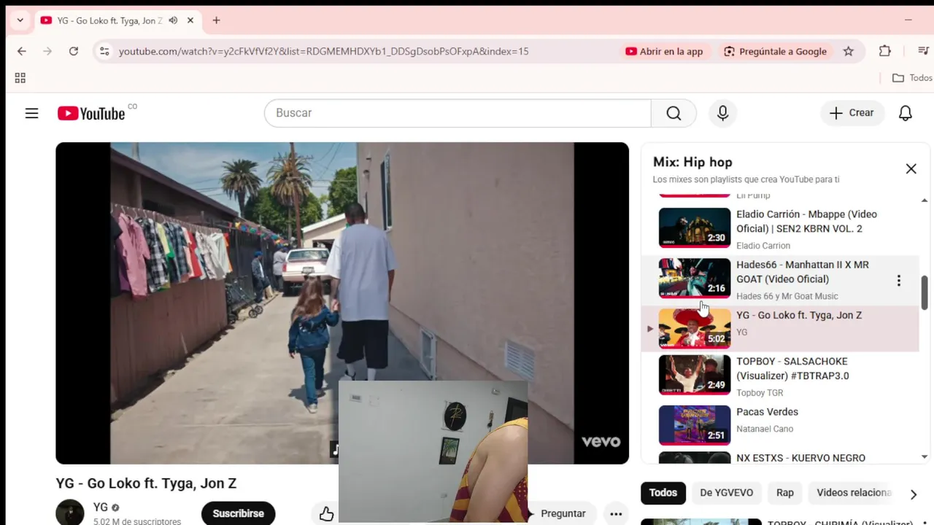Select the Todos filter chip
934x525 pixels.
(663, 493)
